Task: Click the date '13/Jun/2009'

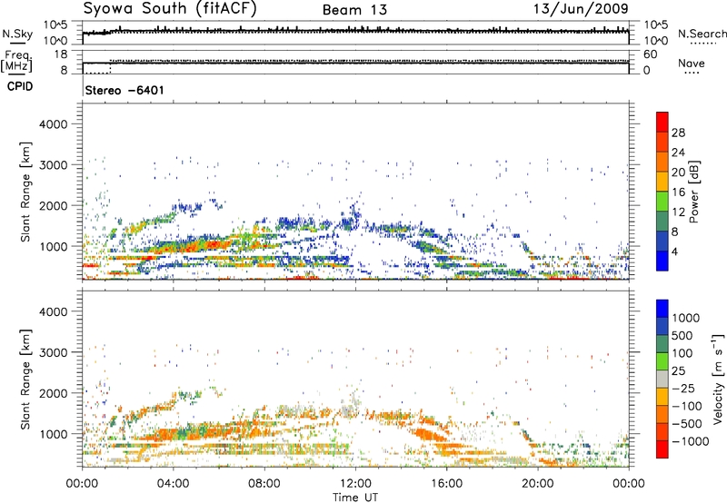Action: click(x=581, y=8)
